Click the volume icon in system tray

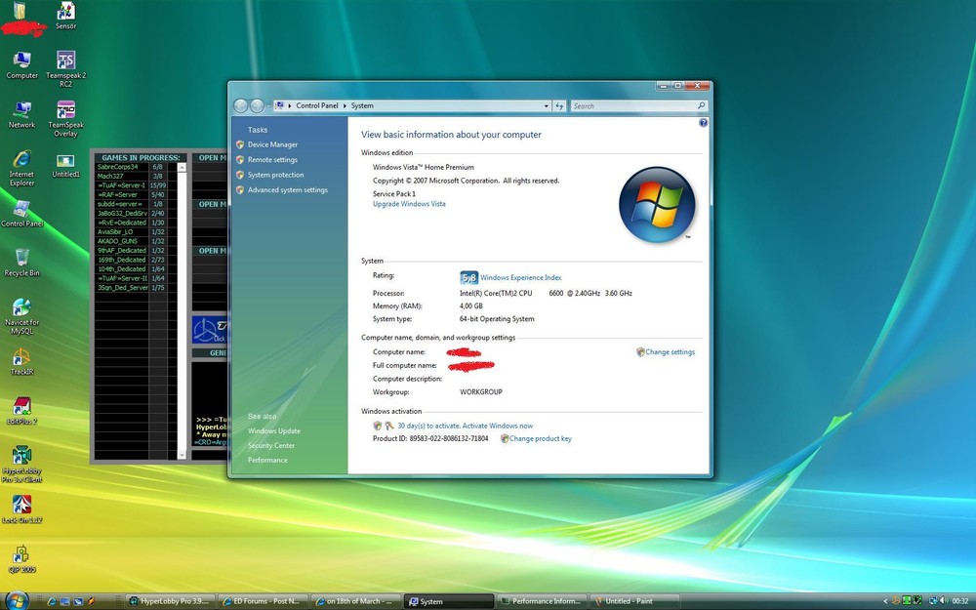[944, 600]
